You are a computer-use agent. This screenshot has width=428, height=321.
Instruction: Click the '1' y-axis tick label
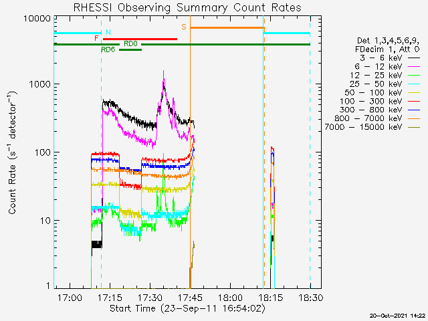pyautogui.click(x=48, y=286)
